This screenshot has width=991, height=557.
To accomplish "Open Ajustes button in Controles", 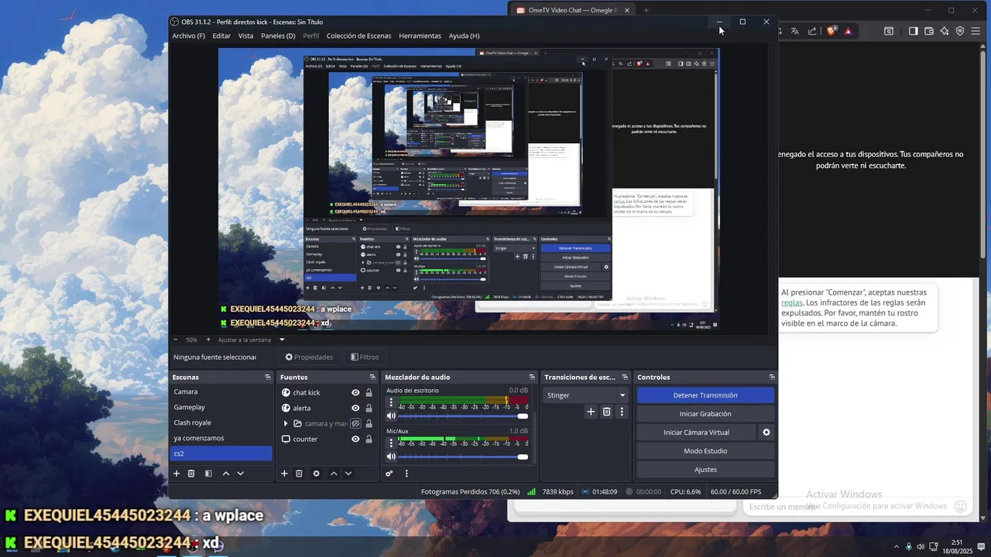I will (x=705, y=470).
